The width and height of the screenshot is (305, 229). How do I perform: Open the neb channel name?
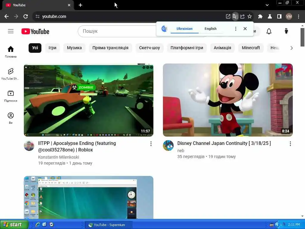click(x=181, y=151)
